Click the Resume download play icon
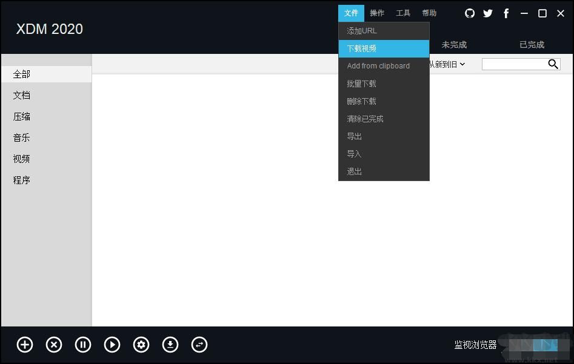 112,345
